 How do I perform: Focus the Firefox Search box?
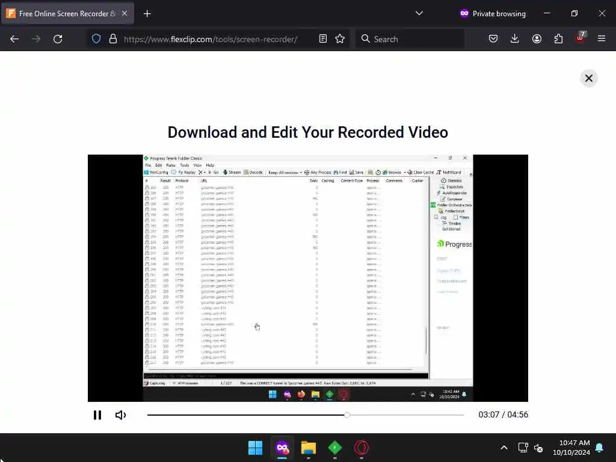(410, 39)
